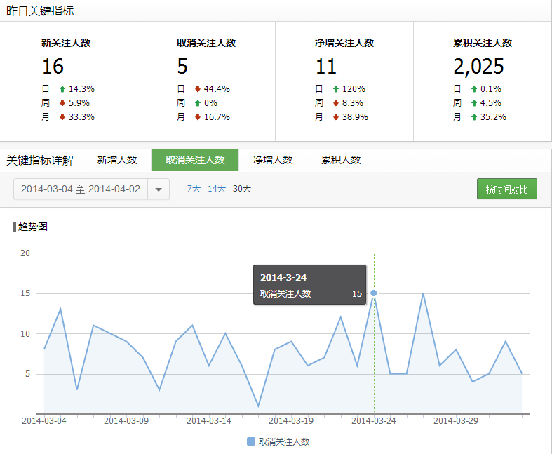
Task: Click the 2014-03-14 x-axis label
Action: pos(209,421)
